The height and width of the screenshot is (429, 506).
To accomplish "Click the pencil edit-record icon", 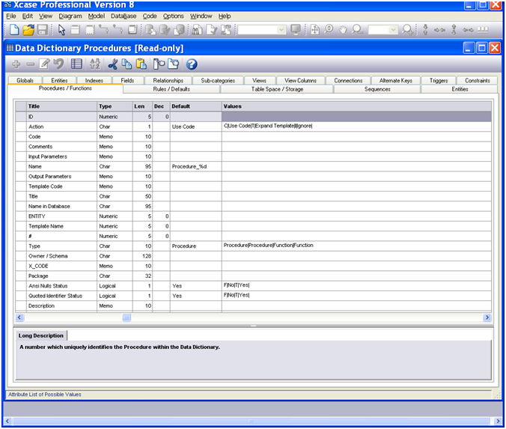I will coord(44,64).
